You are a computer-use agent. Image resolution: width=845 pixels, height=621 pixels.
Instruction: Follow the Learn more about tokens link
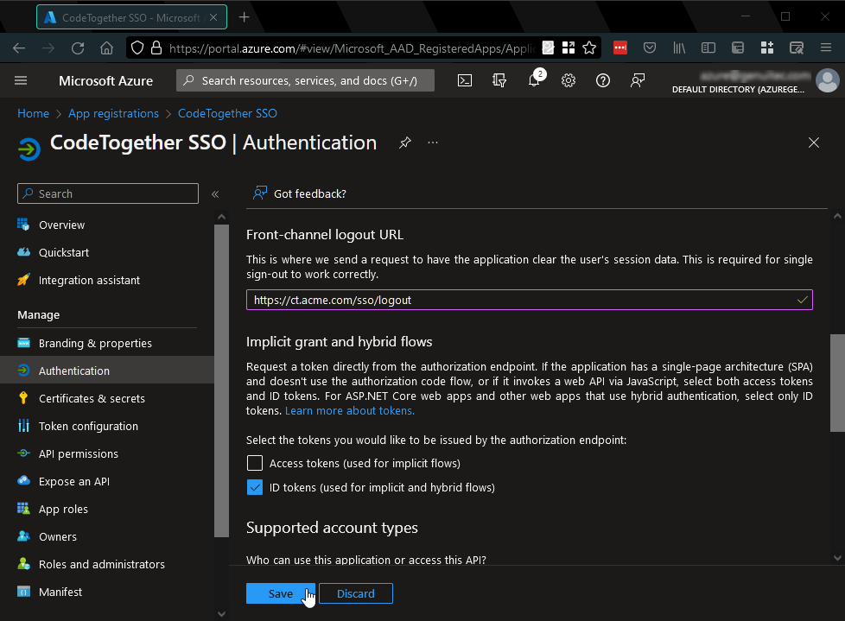[349, 410]
